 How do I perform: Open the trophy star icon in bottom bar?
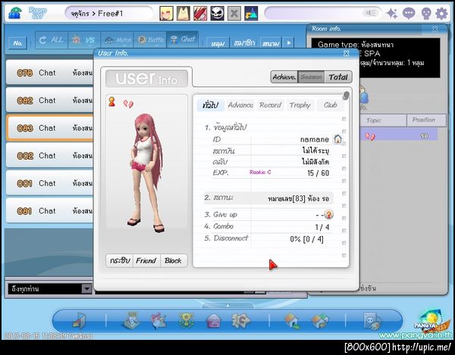pyautogui.click(x=186, y=320)
